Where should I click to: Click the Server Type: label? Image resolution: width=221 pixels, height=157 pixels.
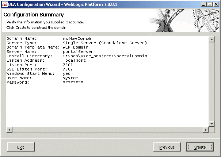pyautogui.click(x=22, y=43)
